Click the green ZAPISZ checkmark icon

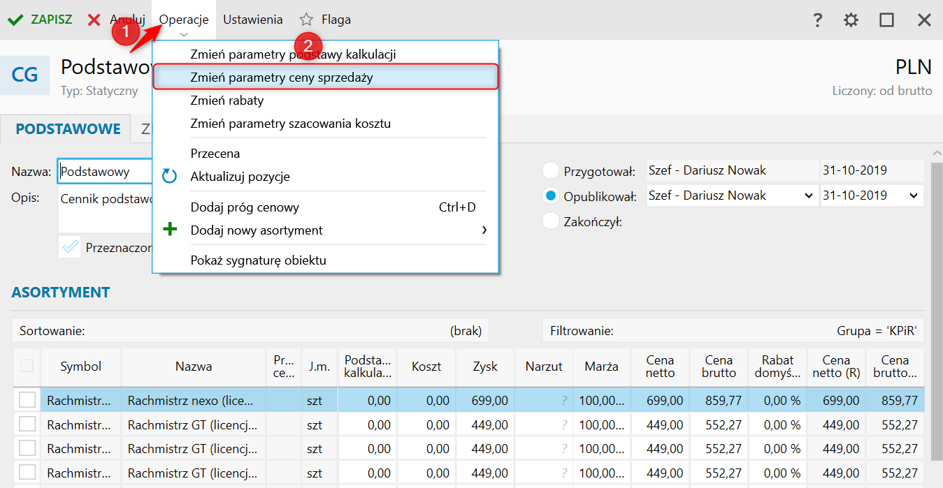click(x=15, y=20)
